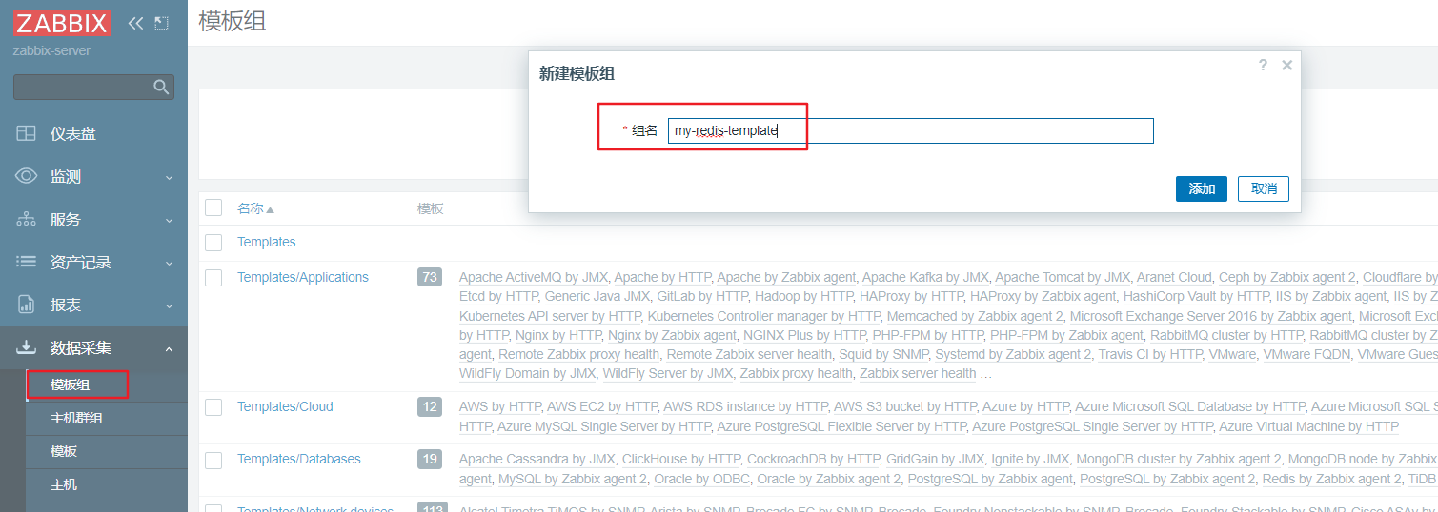Click the chevron beside 监测

(x=169, y=178)
